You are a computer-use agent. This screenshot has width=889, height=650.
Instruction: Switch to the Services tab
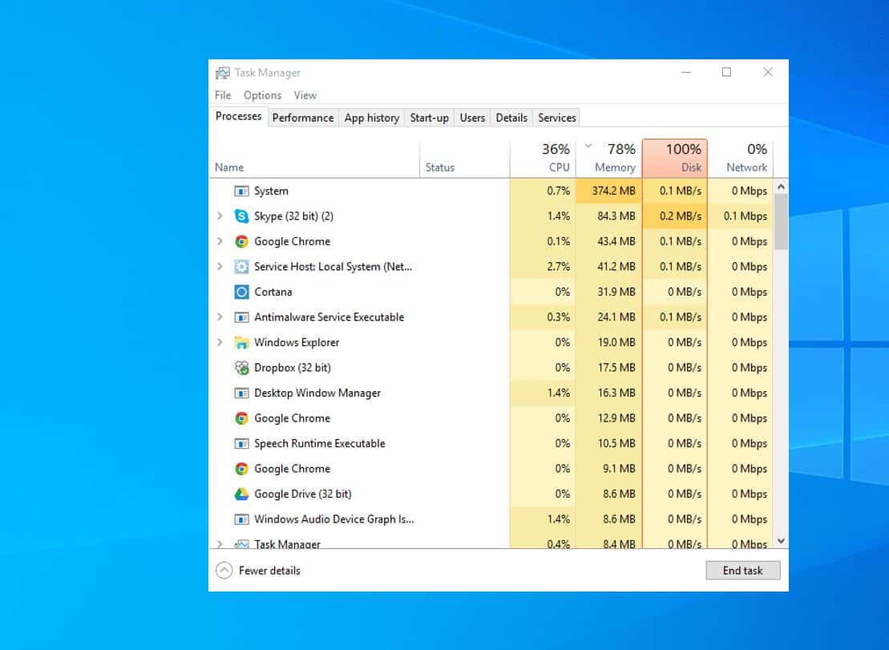click(557, 118)
